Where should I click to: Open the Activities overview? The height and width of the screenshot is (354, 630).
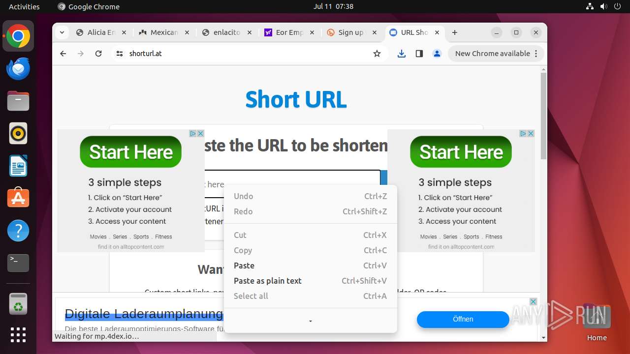coord(24,6)
